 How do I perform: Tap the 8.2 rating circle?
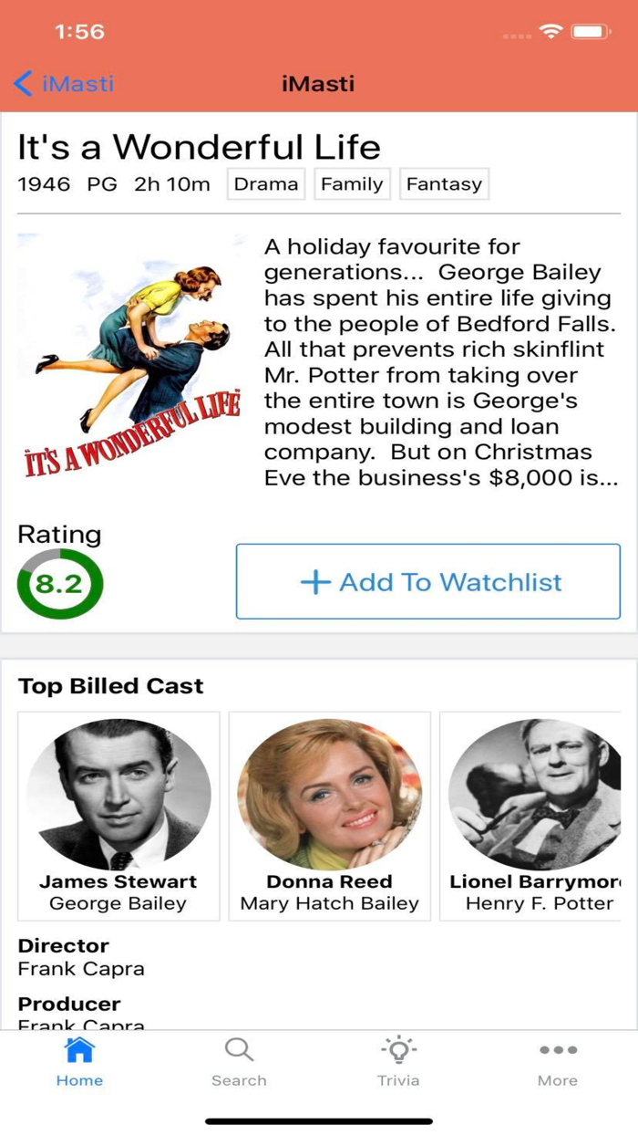[59, 584]
